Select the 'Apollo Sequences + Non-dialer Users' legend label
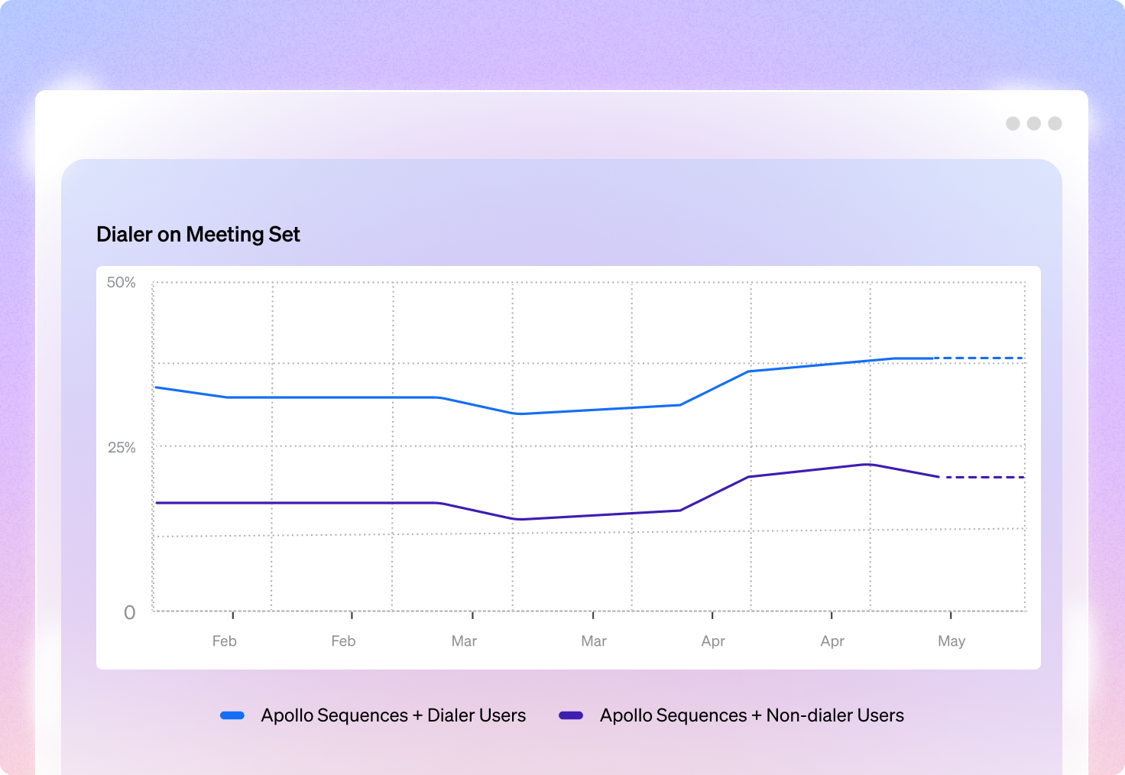 click(751, 715)
